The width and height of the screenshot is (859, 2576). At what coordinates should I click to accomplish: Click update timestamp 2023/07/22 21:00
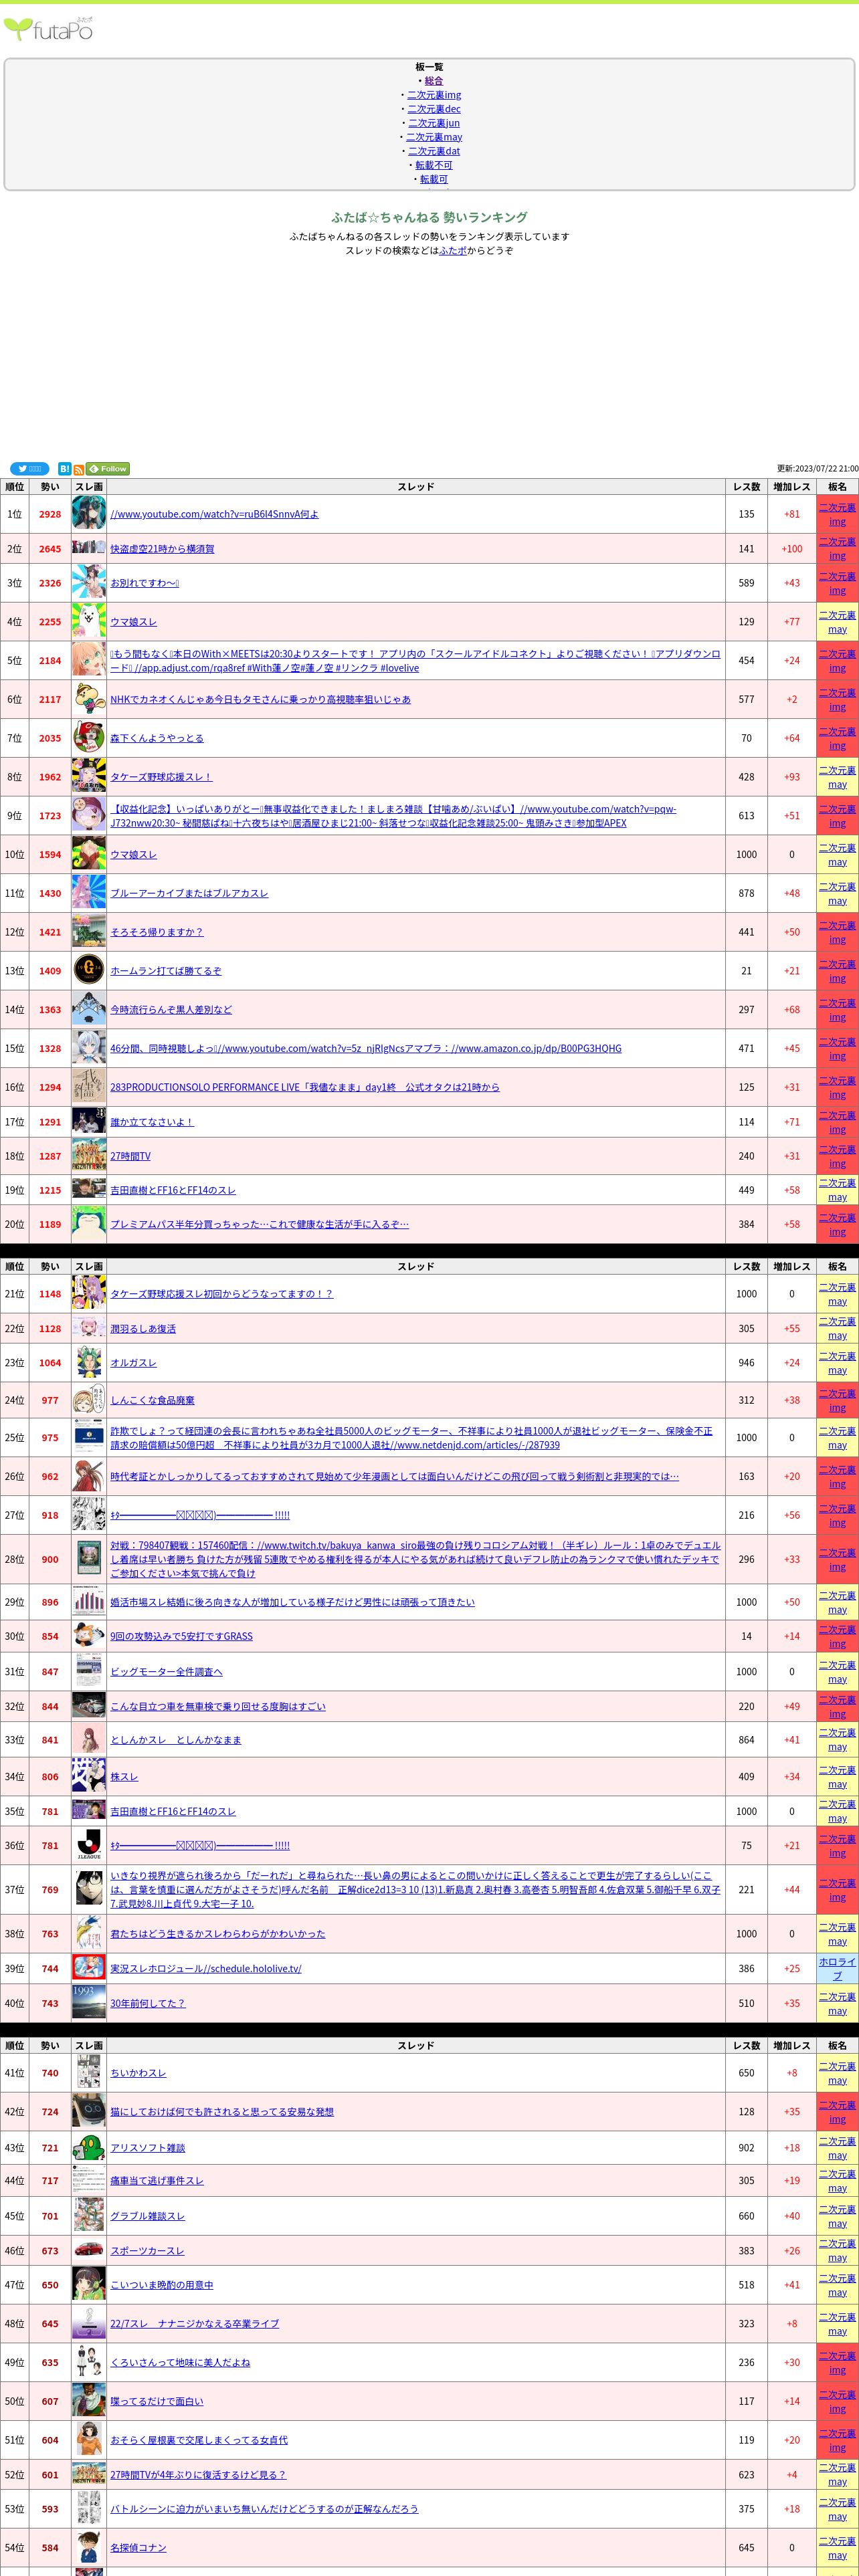pyautogui.click(x=817, y=469)
